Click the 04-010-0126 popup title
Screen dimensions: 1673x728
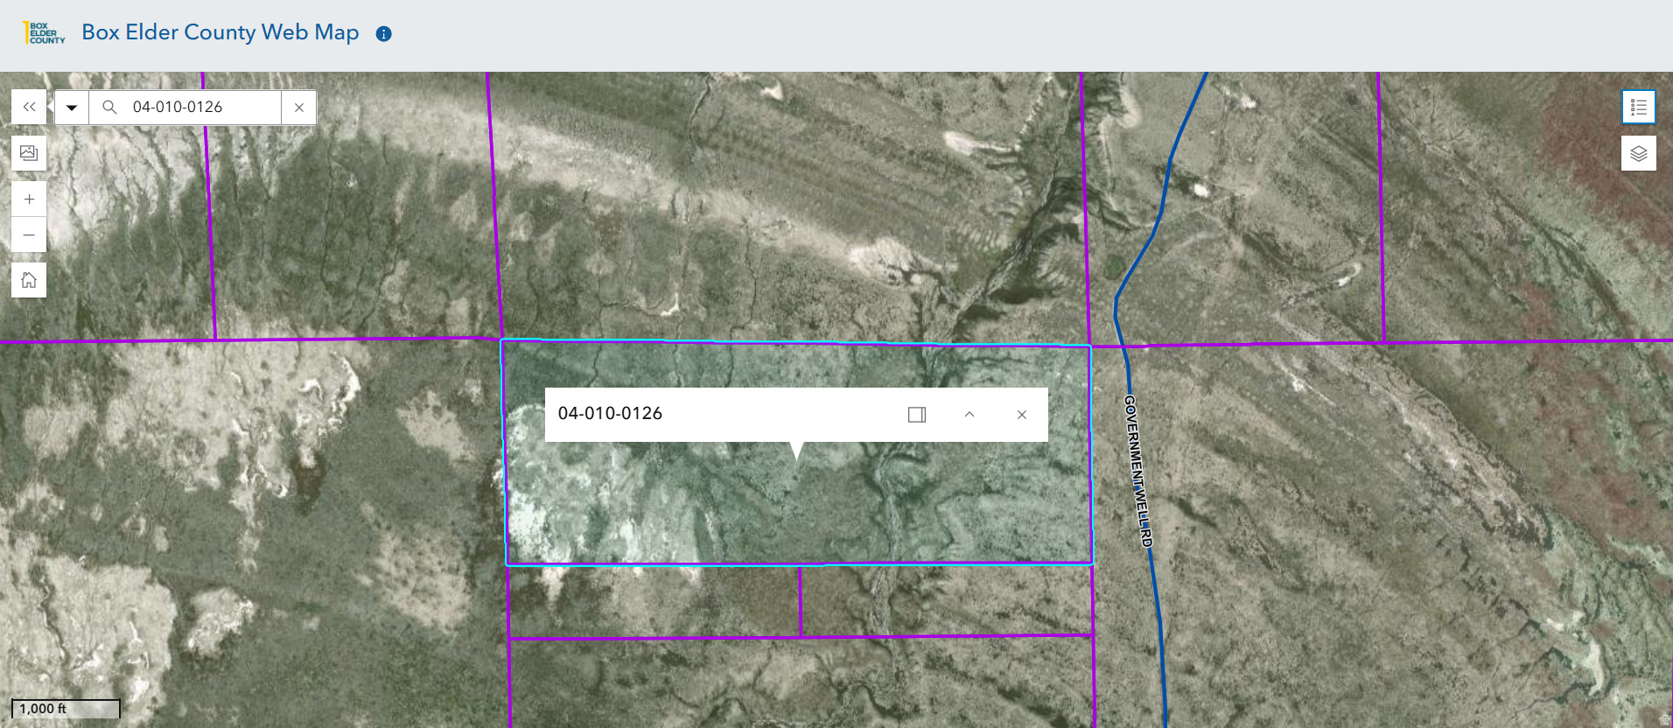pyautogui.click(x=610, y=414)
